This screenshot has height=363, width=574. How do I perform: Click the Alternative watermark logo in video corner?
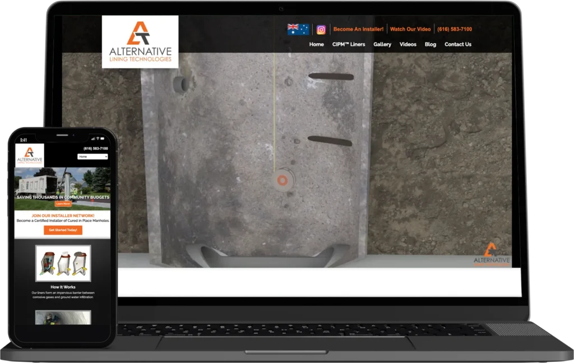(491, 255)
